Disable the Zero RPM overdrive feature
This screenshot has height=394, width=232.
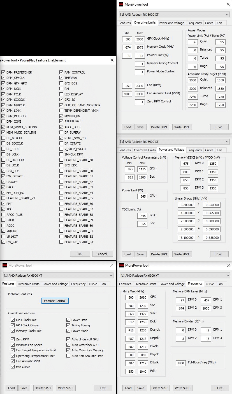click(x=13, y=339)
